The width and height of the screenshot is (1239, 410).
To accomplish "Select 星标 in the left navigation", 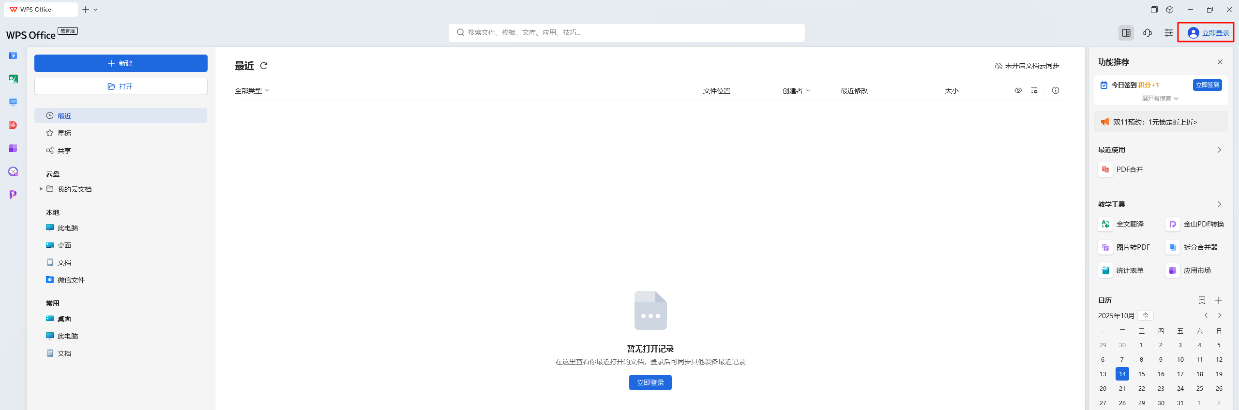I will (64, 133).
